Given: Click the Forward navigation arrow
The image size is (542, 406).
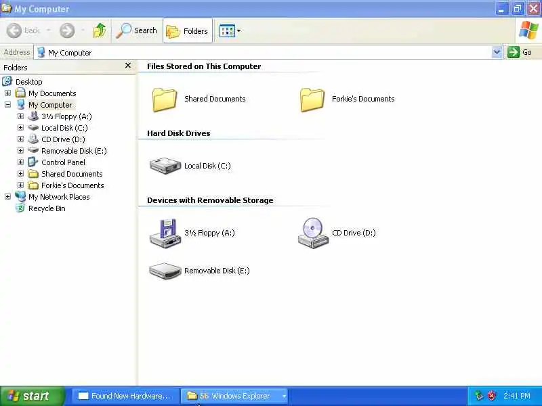Looking at the screenshot, I should point(66,30).
